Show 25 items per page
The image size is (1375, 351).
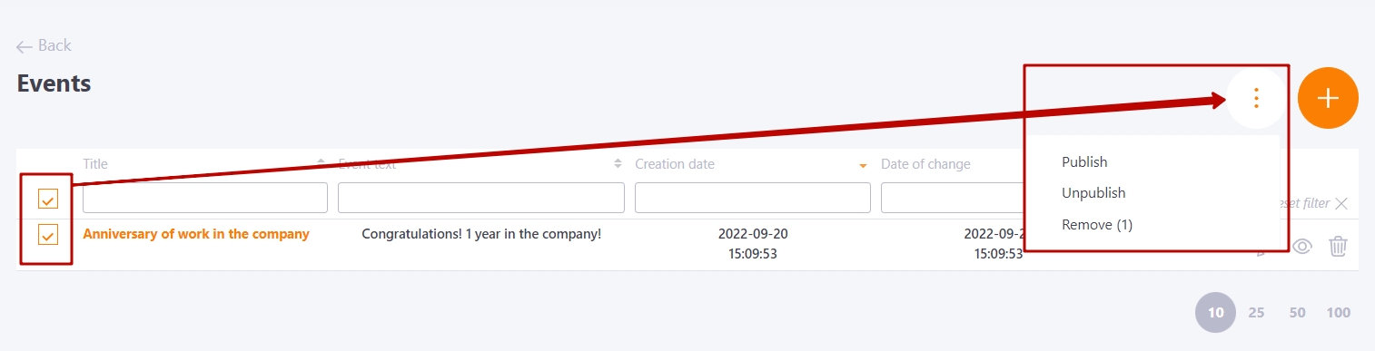point(1256,312)
